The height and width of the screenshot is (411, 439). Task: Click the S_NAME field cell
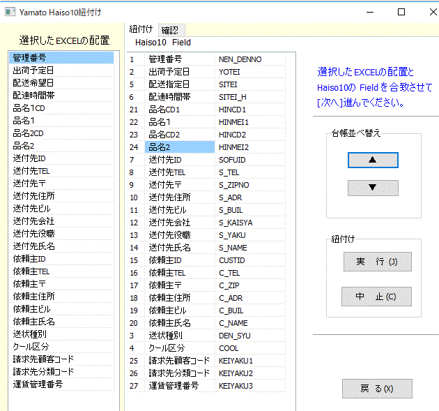click(250, 248)
